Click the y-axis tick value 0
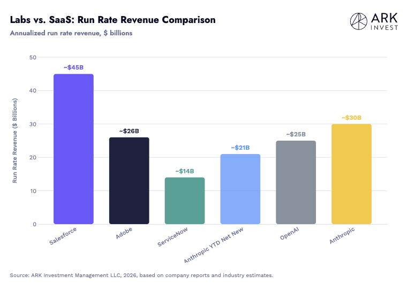 click(35, 224)
